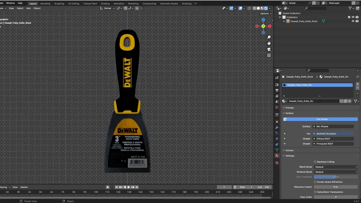Viewport: 361px width, 203px height.
Task: Click fake user shield icon for material
Action: click(x=341, y=101)
